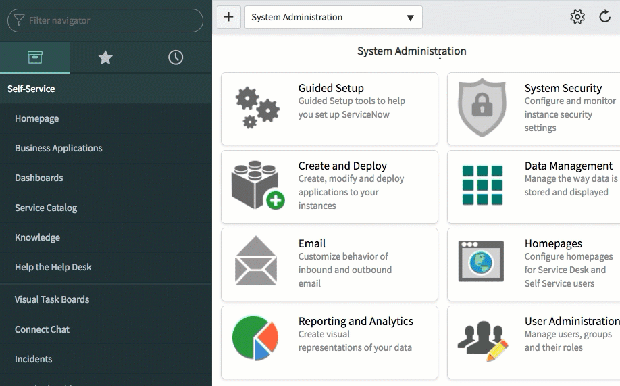Collapse the Self-Service application menu
Viewport: 620px width, 386px height.
coord(105,89)
